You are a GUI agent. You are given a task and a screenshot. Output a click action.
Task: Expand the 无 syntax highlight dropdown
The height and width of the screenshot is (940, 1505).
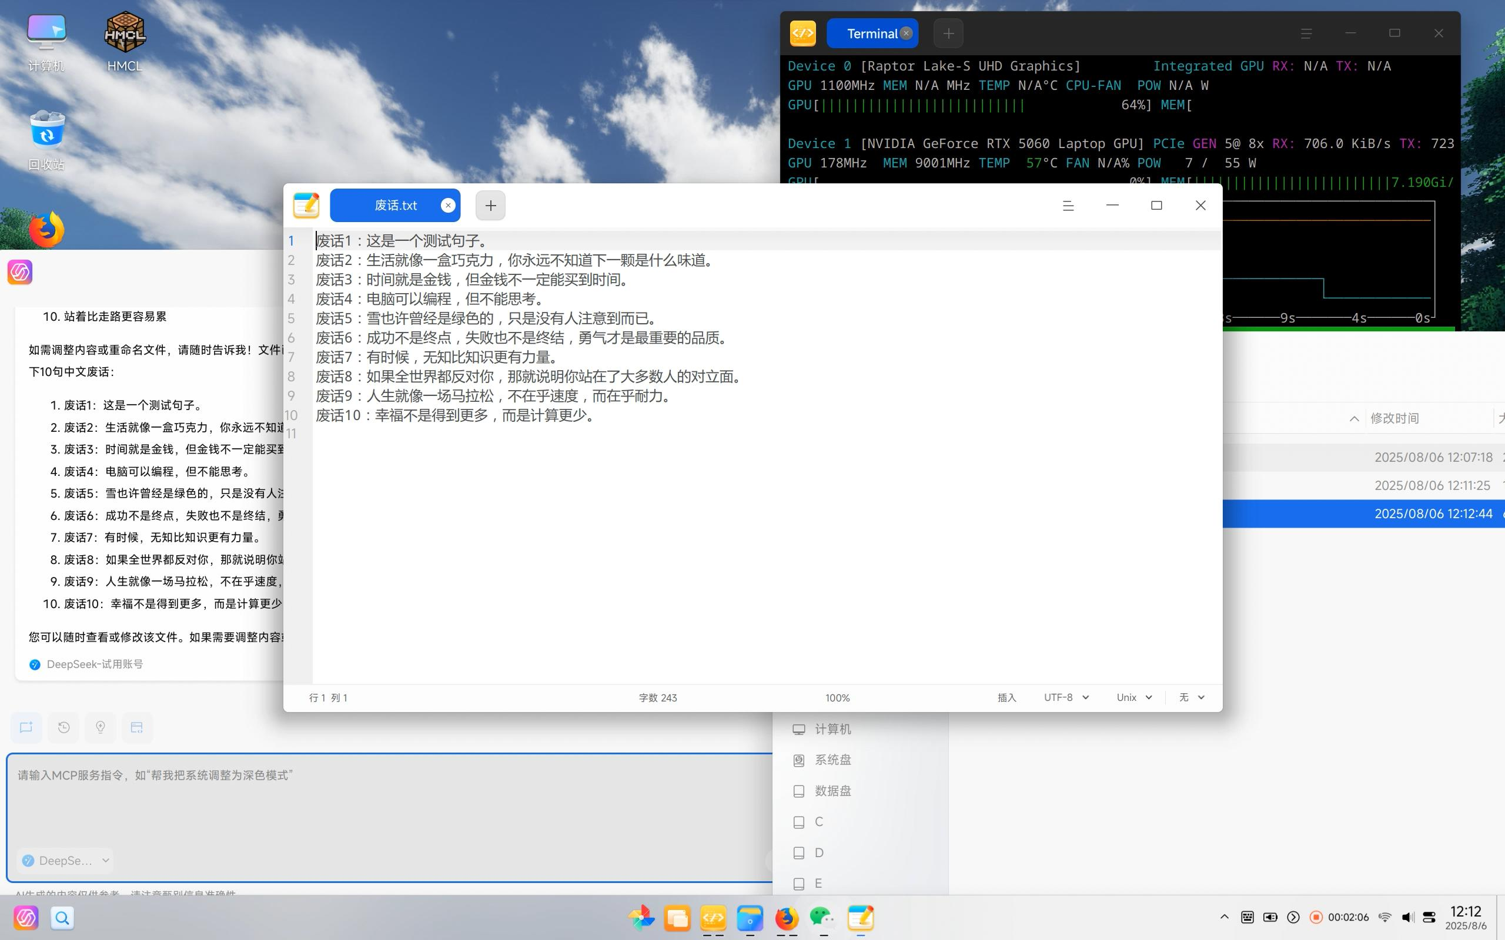1192,697
